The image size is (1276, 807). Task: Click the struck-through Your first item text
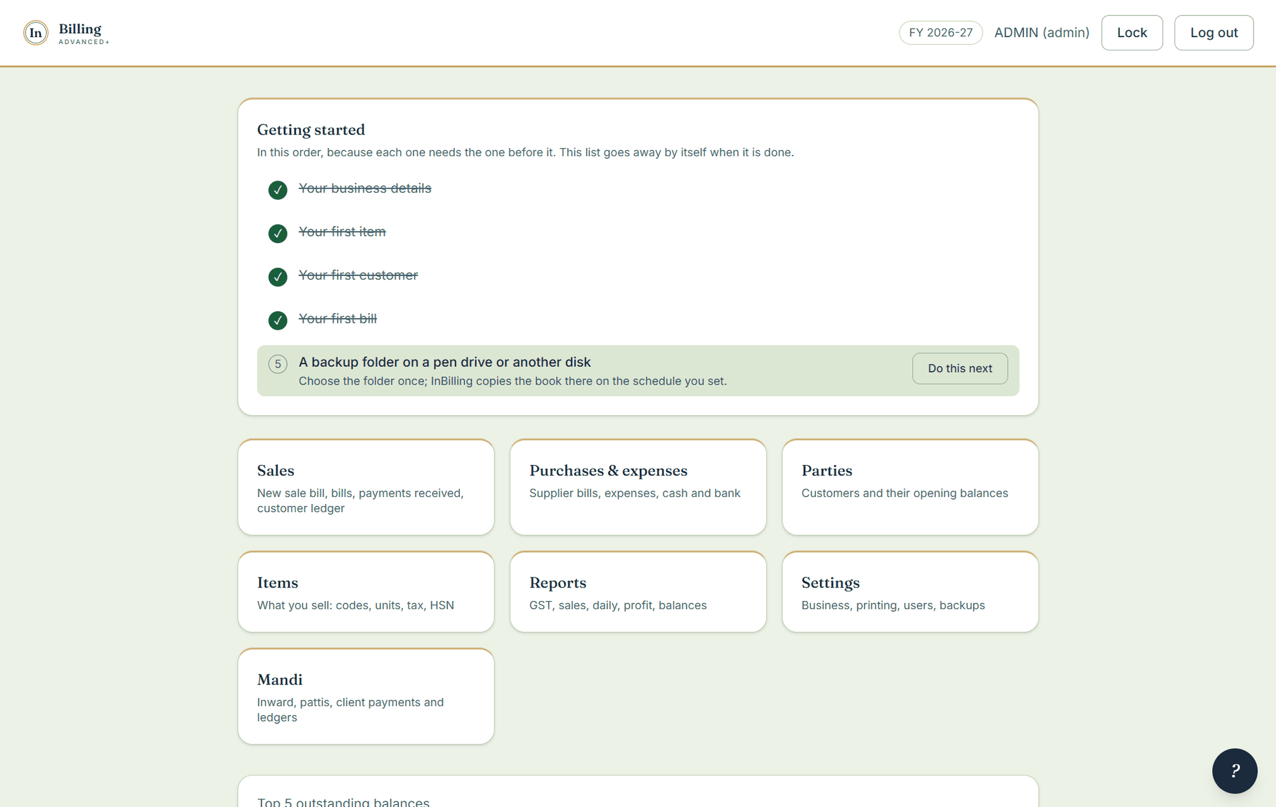pos(342,232)
